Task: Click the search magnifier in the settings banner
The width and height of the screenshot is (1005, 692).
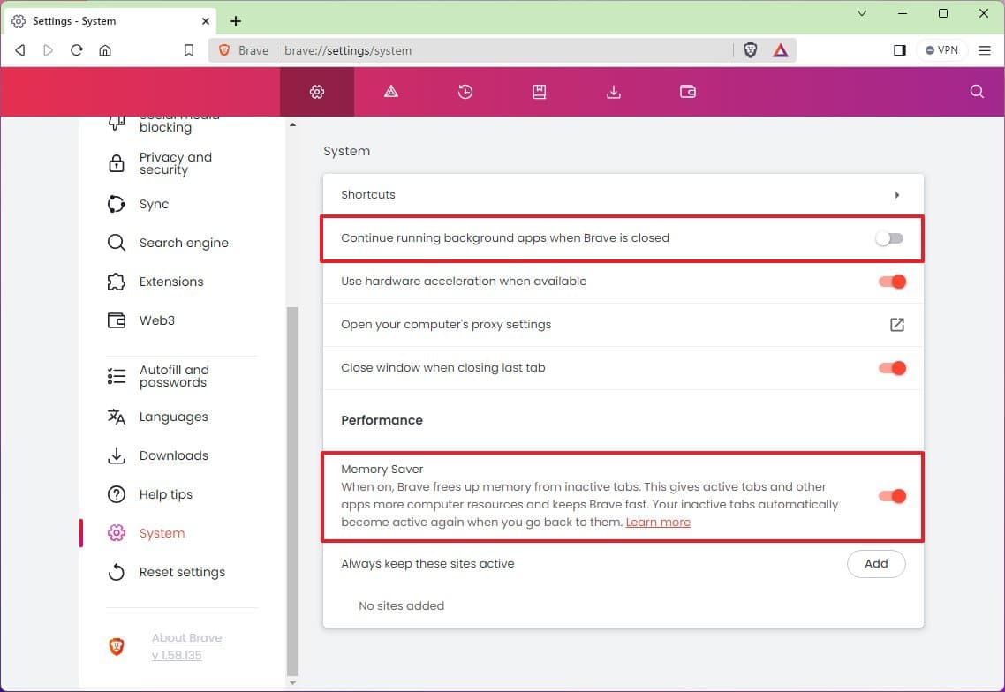Action: [x=976, y=91]
